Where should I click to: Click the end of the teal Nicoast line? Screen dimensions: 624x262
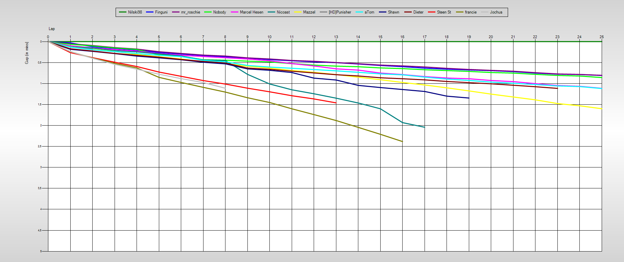424,127
